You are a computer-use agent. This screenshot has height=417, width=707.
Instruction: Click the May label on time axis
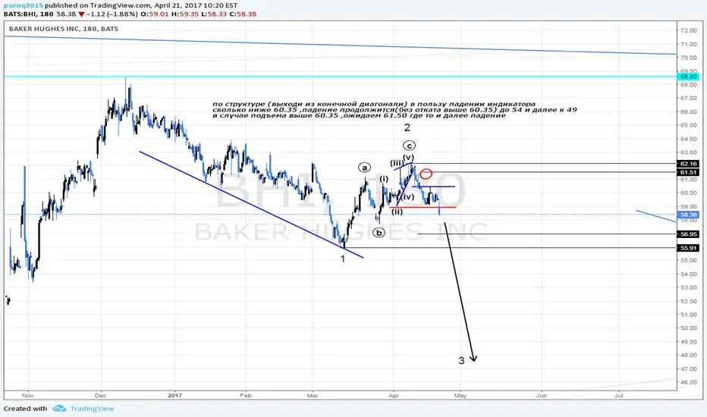click(460, 395)
